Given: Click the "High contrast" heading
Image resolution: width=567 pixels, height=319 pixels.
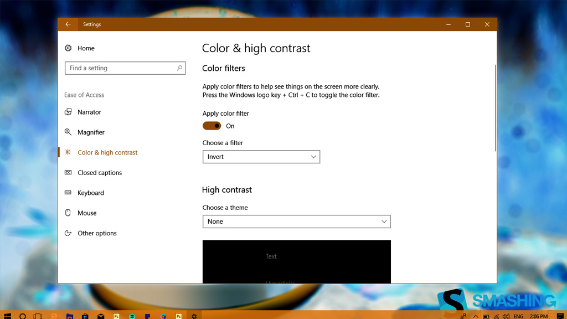Looking at the screenshot, I should (x=226, y=189).
